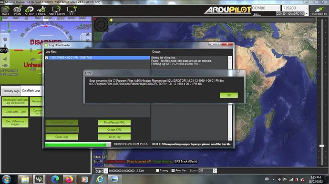The image size is (329, 184).
Task: Launch Firefox from the taskbar
Action: [69, 179]
